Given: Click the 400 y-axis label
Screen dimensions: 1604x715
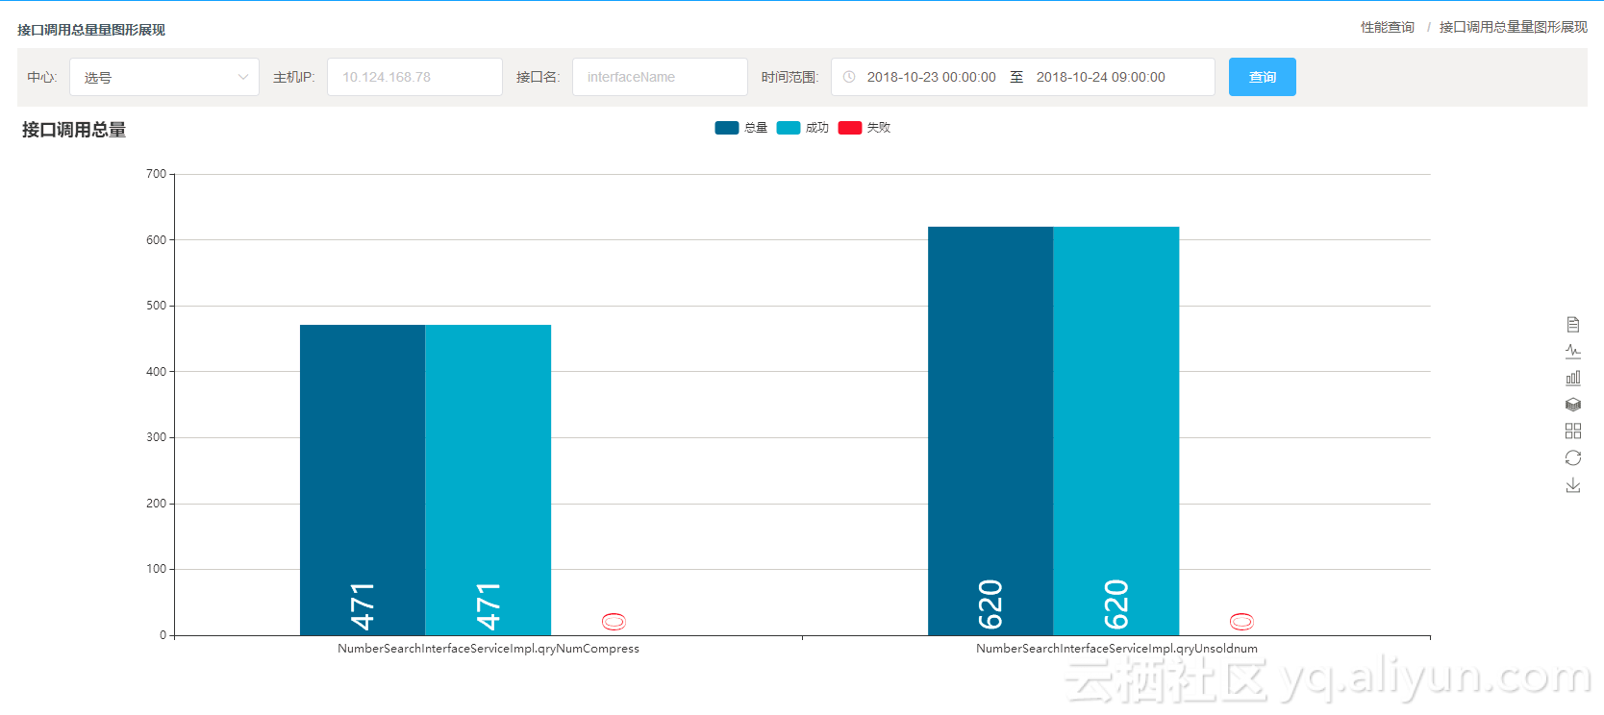Looking at the screenshot, I should tap(156, 372).
